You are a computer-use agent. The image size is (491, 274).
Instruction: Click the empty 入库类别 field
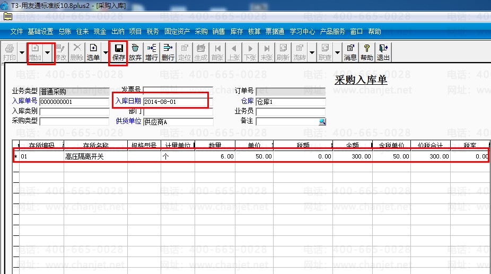[74, 112]
